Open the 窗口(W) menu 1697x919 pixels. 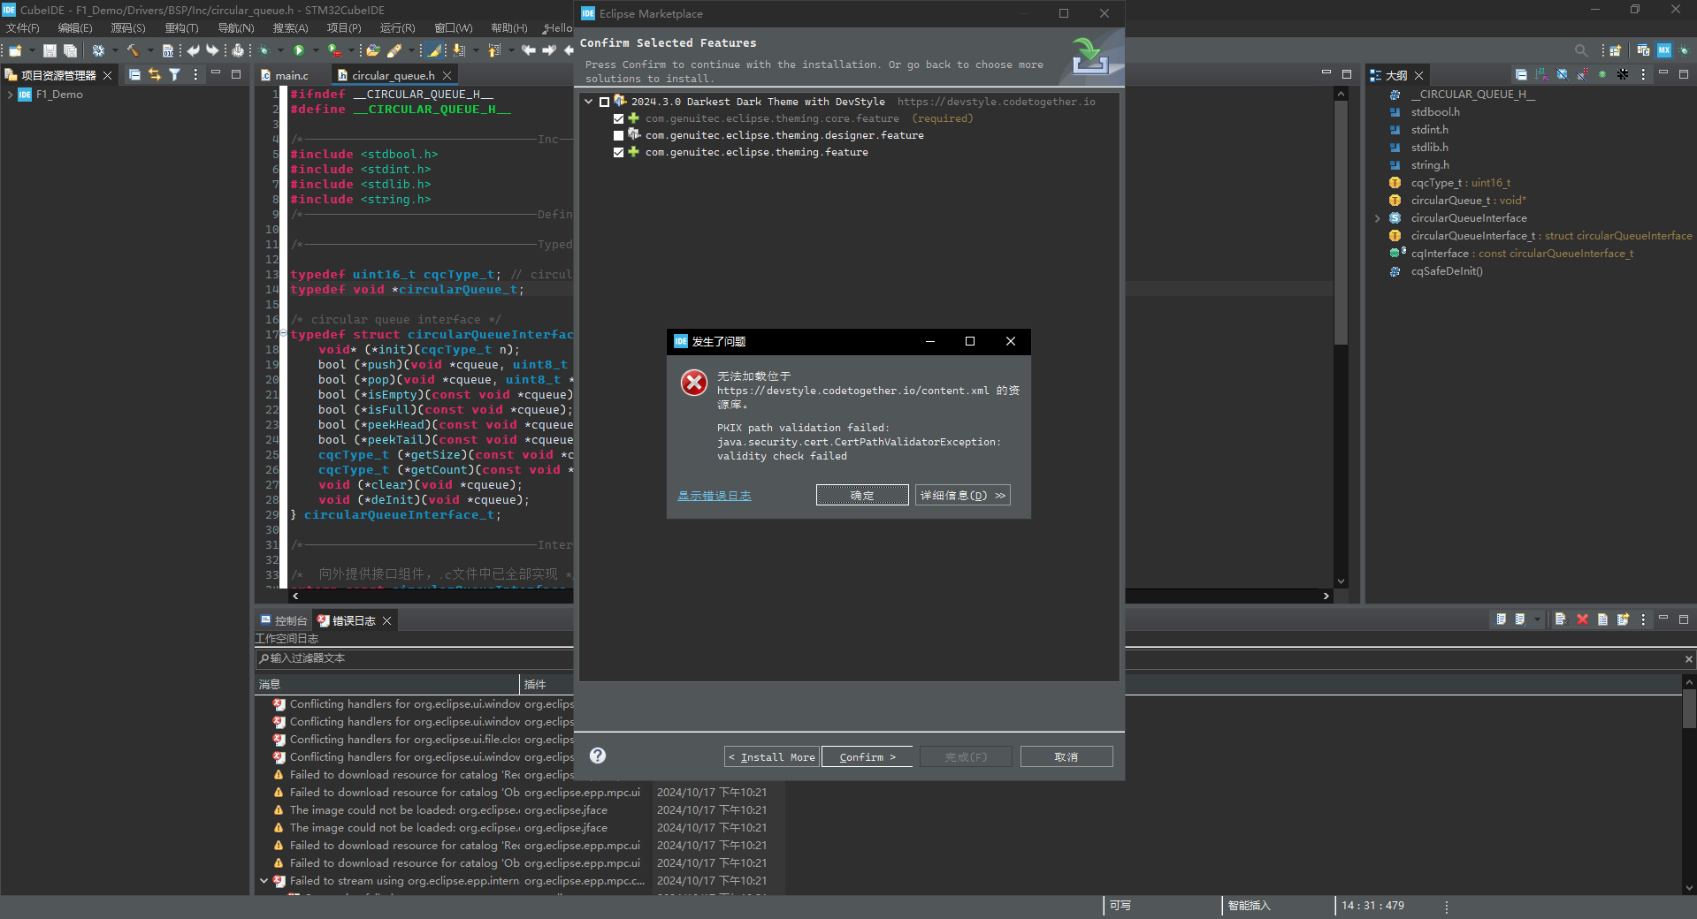[x=453, y=28]
